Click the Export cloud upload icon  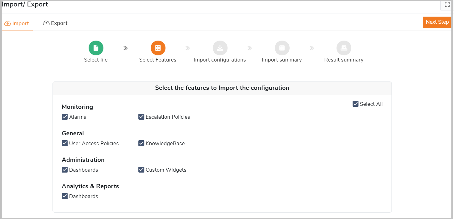[x=46, y=23]
